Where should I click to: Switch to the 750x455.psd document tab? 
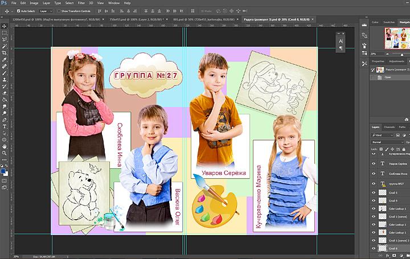click(137, 19)
